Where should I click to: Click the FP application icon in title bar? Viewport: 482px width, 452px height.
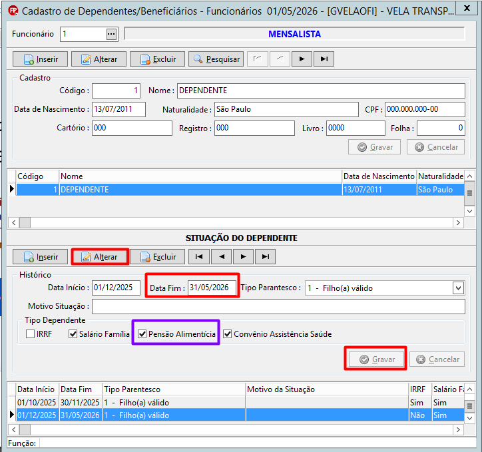pos(13,11)
